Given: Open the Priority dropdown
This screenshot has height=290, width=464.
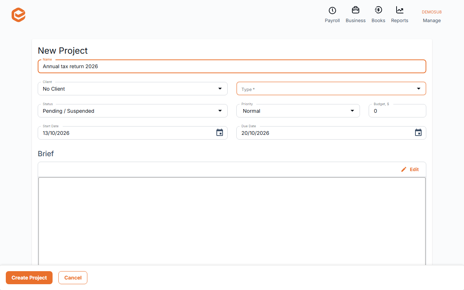Looking at the screenshot, I should click(298, 111).
